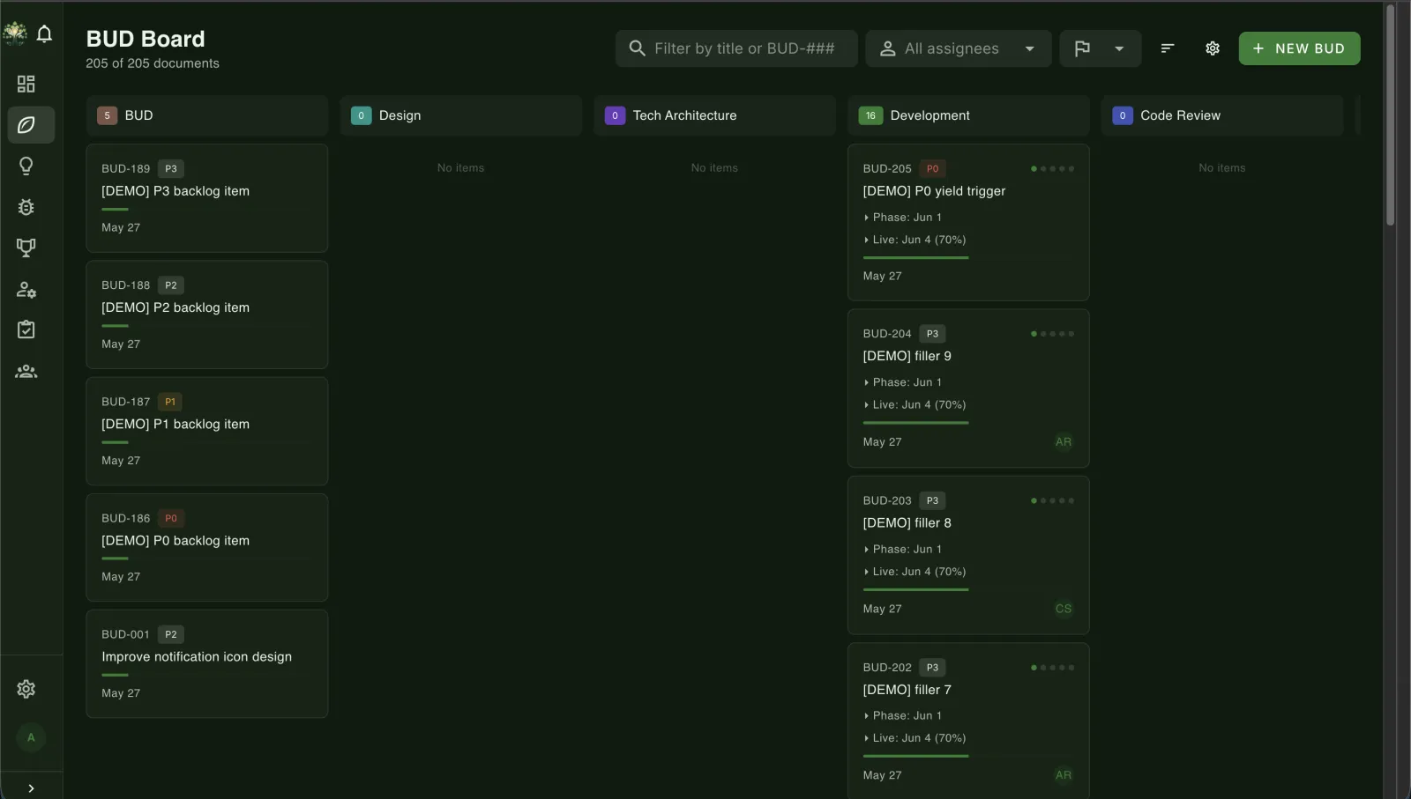Open the flag filter dropdown arrow

pyautogui.click(x=1119, y=48)
